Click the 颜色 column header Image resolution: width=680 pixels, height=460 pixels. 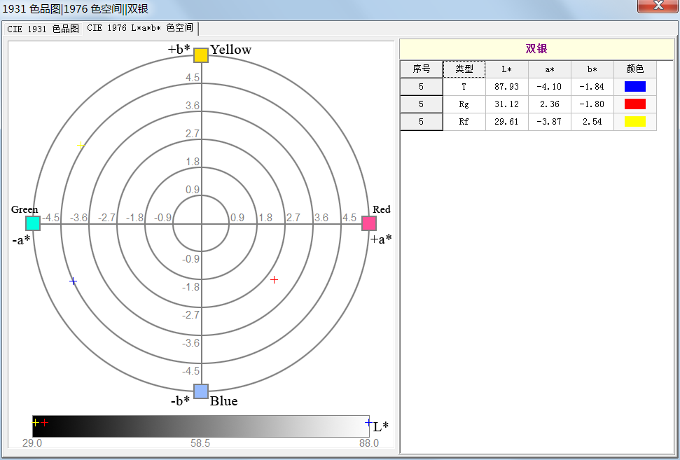635,69
